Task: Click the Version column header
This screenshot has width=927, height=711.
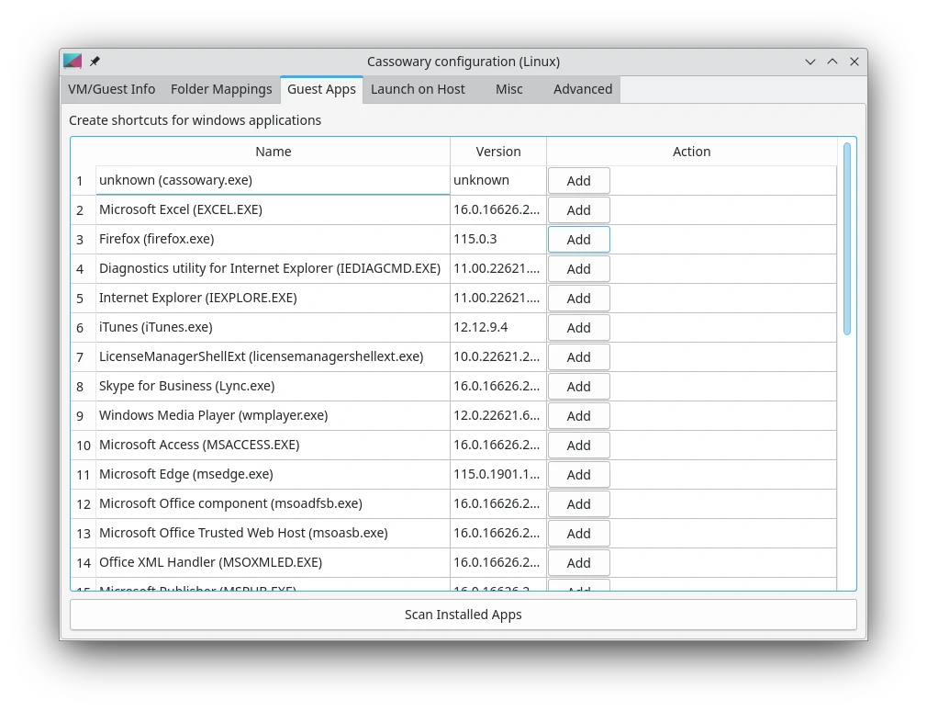Action: tap(498, 152)
